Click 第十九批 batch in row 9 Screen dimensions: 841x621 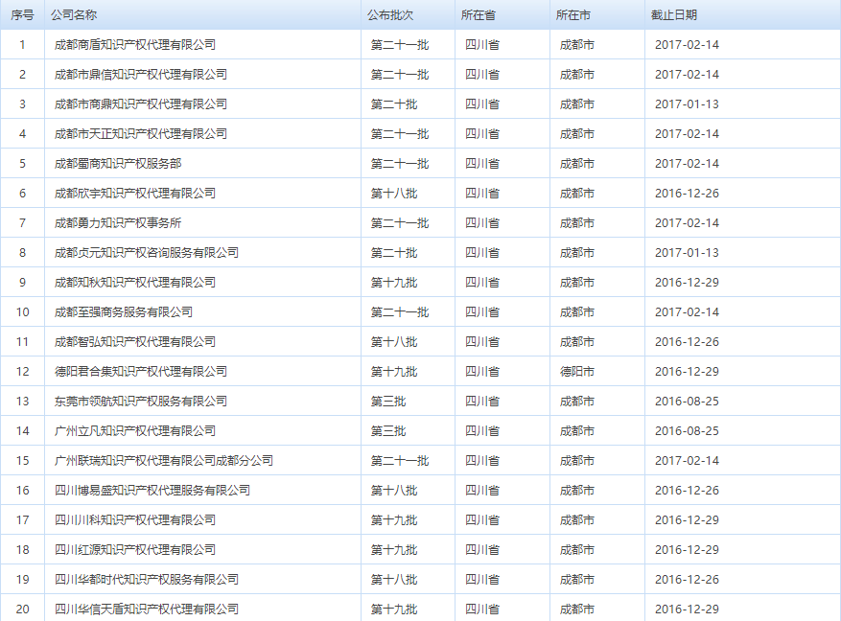(x=394, y=283)
